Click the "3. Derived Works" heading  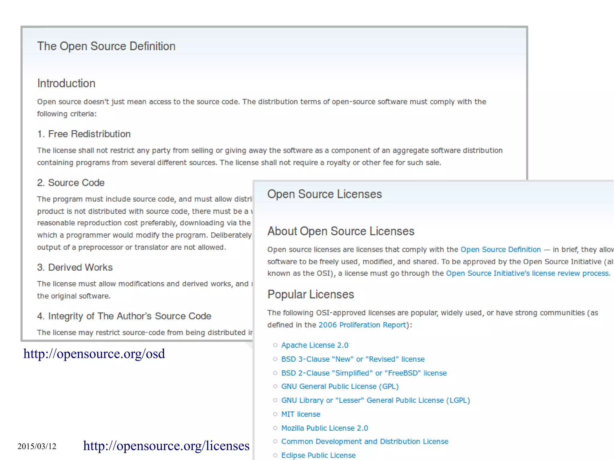[x=75, y=267]
